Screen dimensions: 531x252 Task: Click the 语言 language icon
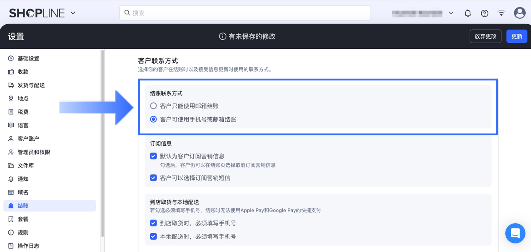tap(11, 125)
